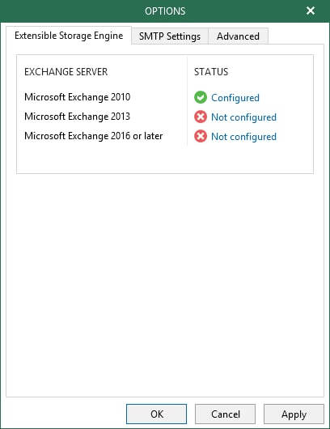Select the Extensible Storage Engine tab
The width and height of the screenshot is (330, 429).
69,36
